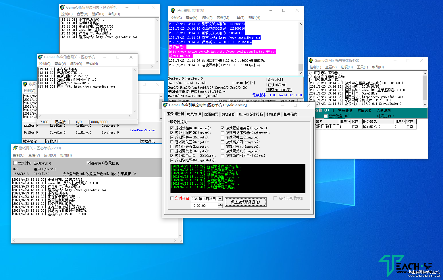Enable 游戏日记服务器(LogServer) checkbox

click(222, 133)
